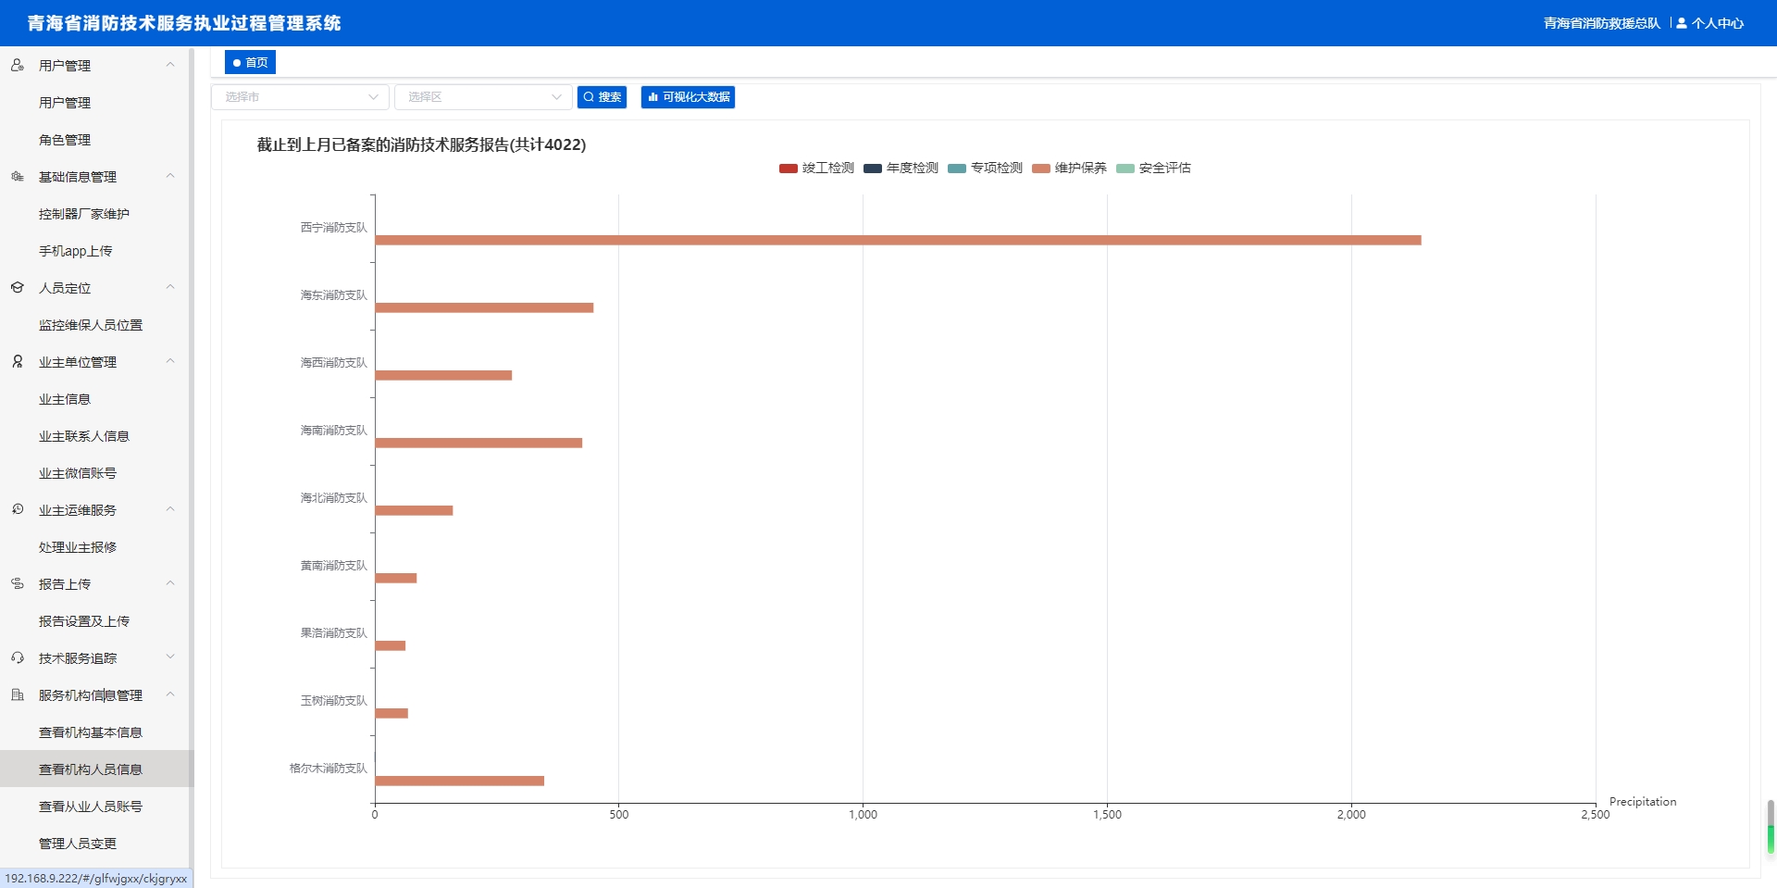Click the 果洛消防支队 axis label
The height and width of the screenshot is (888, 1777).
pyautogui.click(x=333, y=633)
